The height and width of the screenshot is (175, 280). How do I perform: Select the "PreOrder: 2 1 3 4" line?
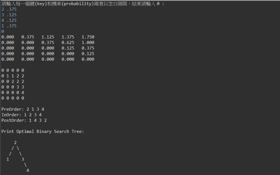tap(23, 109)
